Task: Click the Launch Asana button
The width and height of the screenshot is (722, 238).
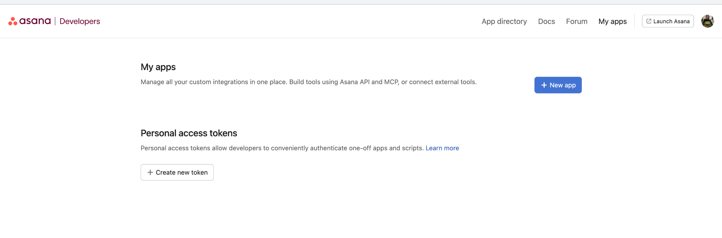Action: 668,21
